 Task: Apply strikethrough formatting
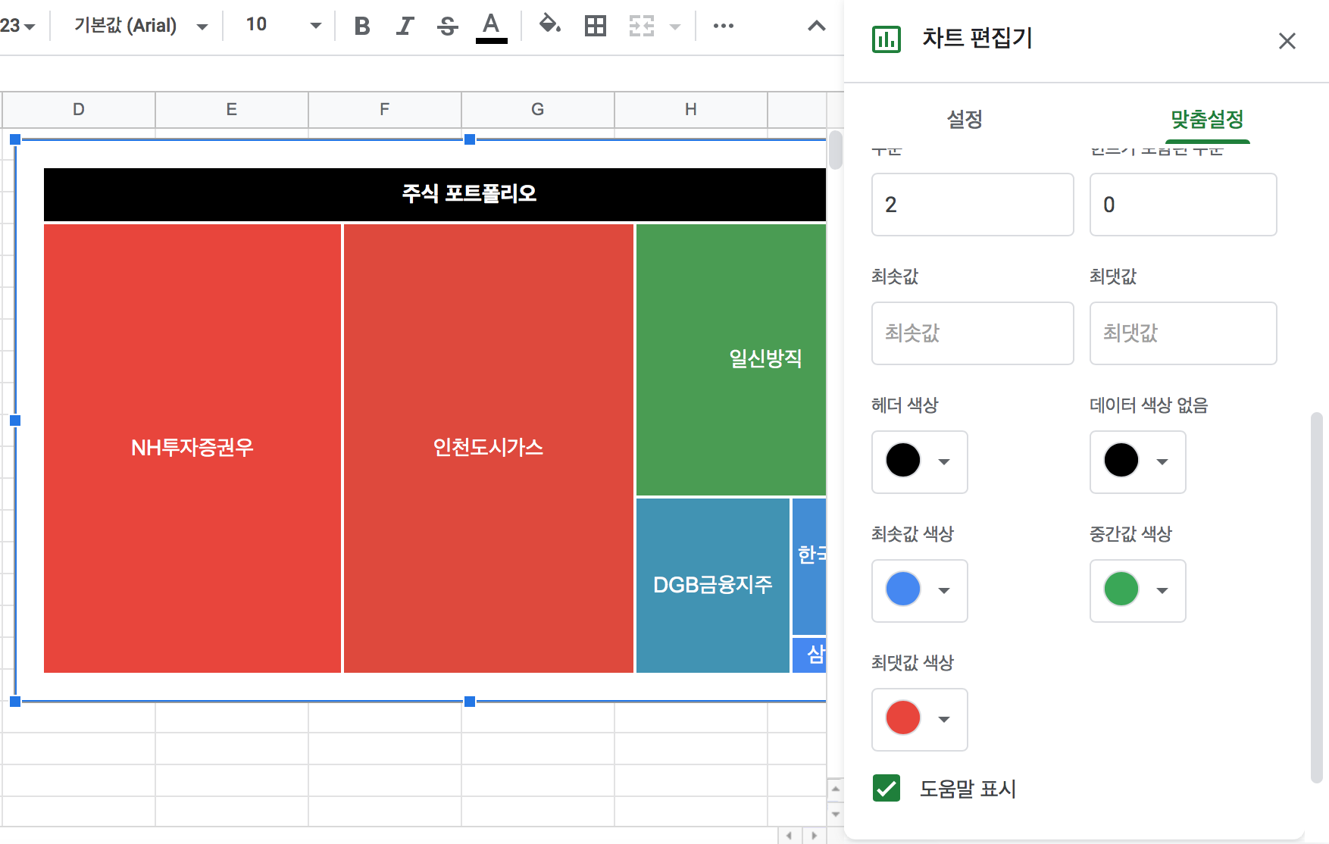[x=448, y=26]
